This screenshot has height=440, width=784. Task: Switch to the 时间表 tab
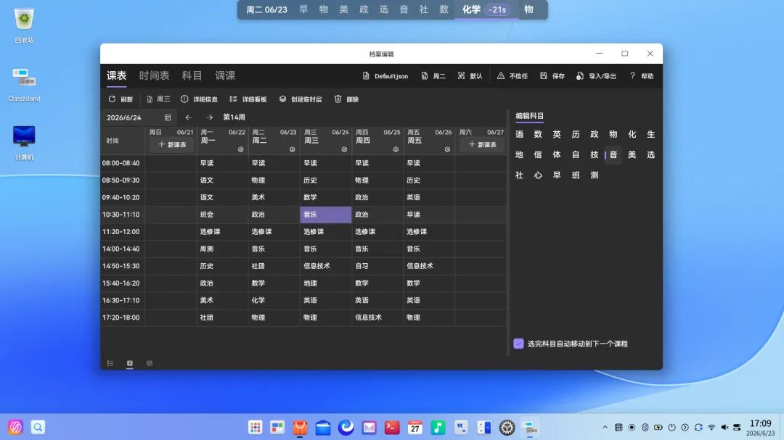tap(154, 75)
